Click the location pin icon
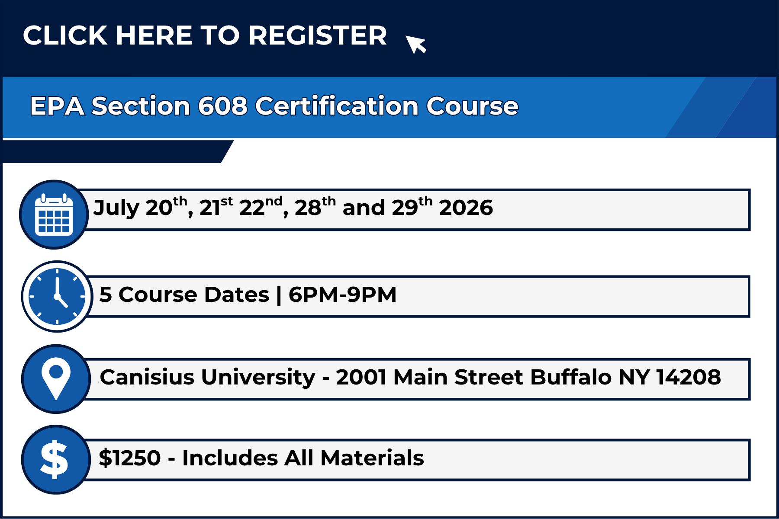Image resolution: width=779 pixels, height=519 pixels. 56,378
